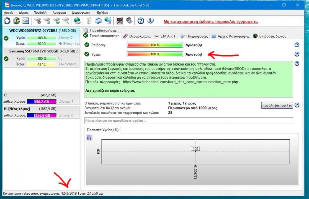
Task: Click the C: free space 350,2 GB bar
Action: click(x=42, y=101)
